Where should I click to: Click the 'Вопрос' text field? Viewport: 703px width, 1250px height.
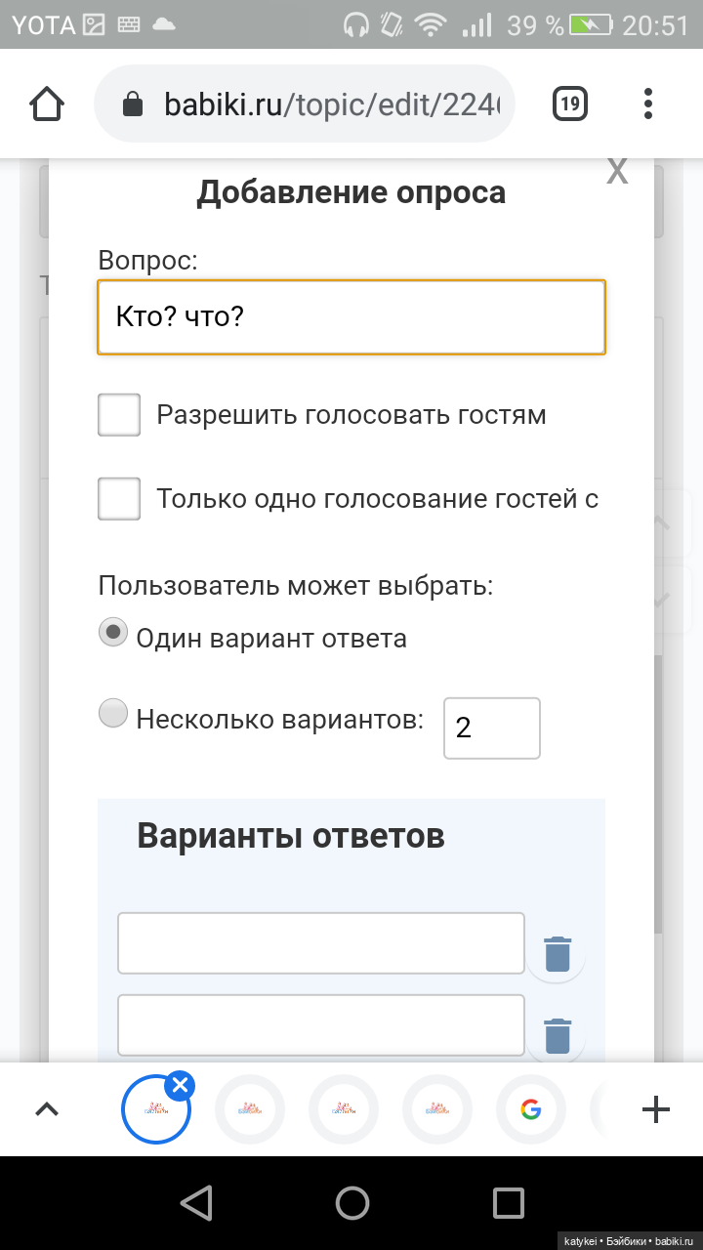pos(351,316)
